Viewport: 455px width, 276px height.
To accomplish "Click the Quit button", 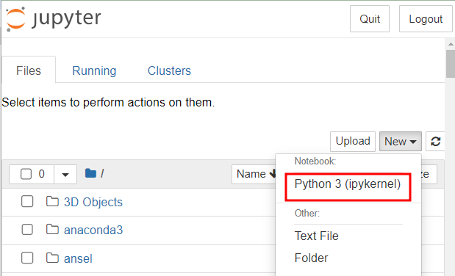I will pyautogui.click(x=370, y=19).
